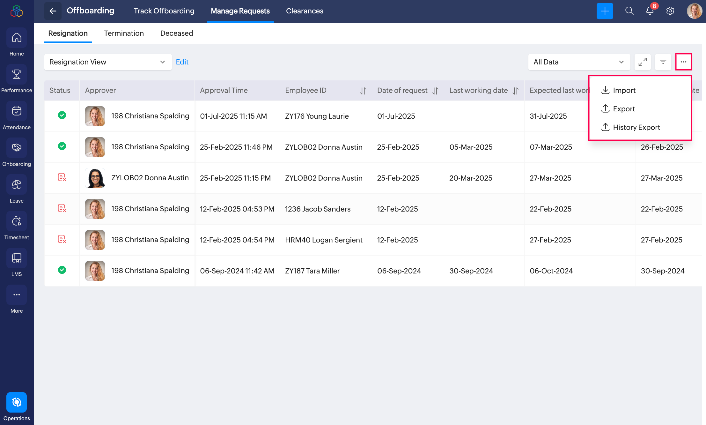
Task: Switch to the Termination tab
Action: tap(124, 33)
